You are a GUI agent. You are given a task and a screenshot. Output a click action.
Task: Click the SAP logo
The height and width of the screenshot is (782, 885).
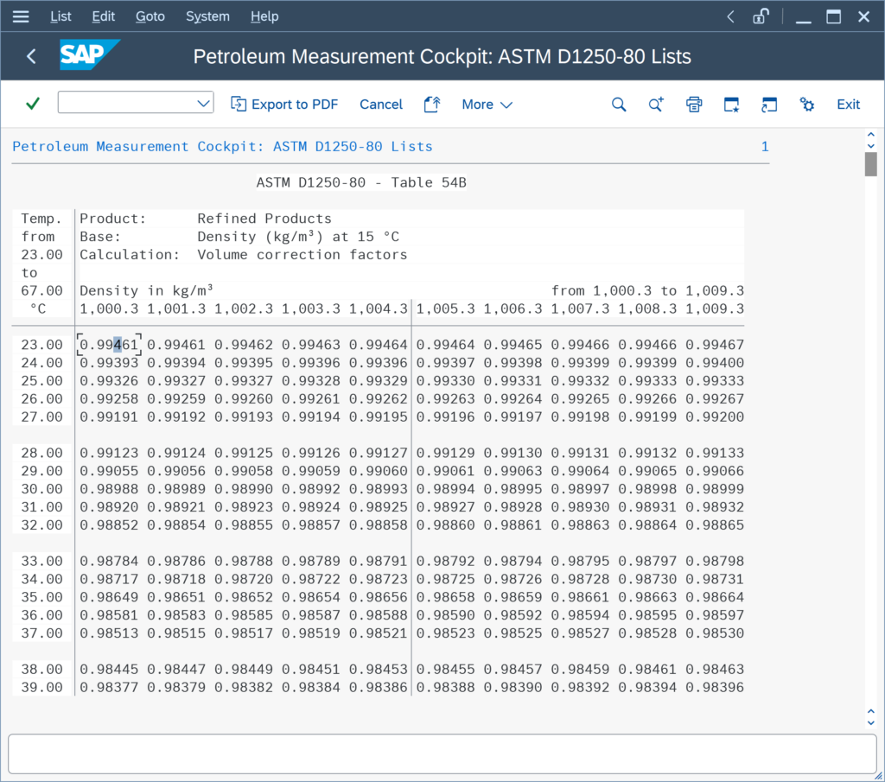pos(89,54)
